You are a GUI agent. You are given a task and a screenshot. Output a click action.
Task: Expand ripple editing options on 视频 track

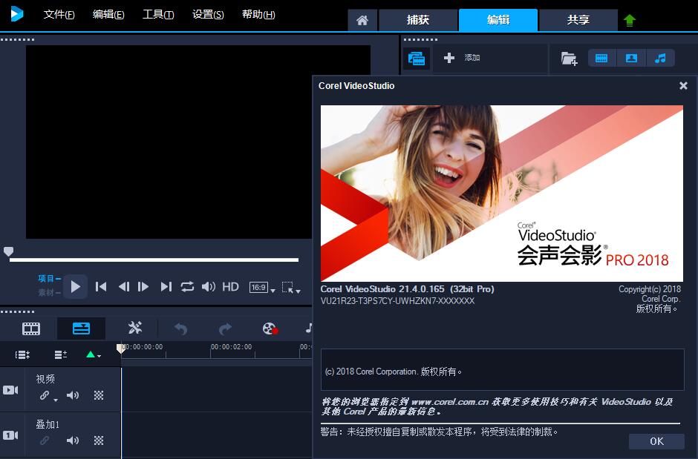click(56, 400)
